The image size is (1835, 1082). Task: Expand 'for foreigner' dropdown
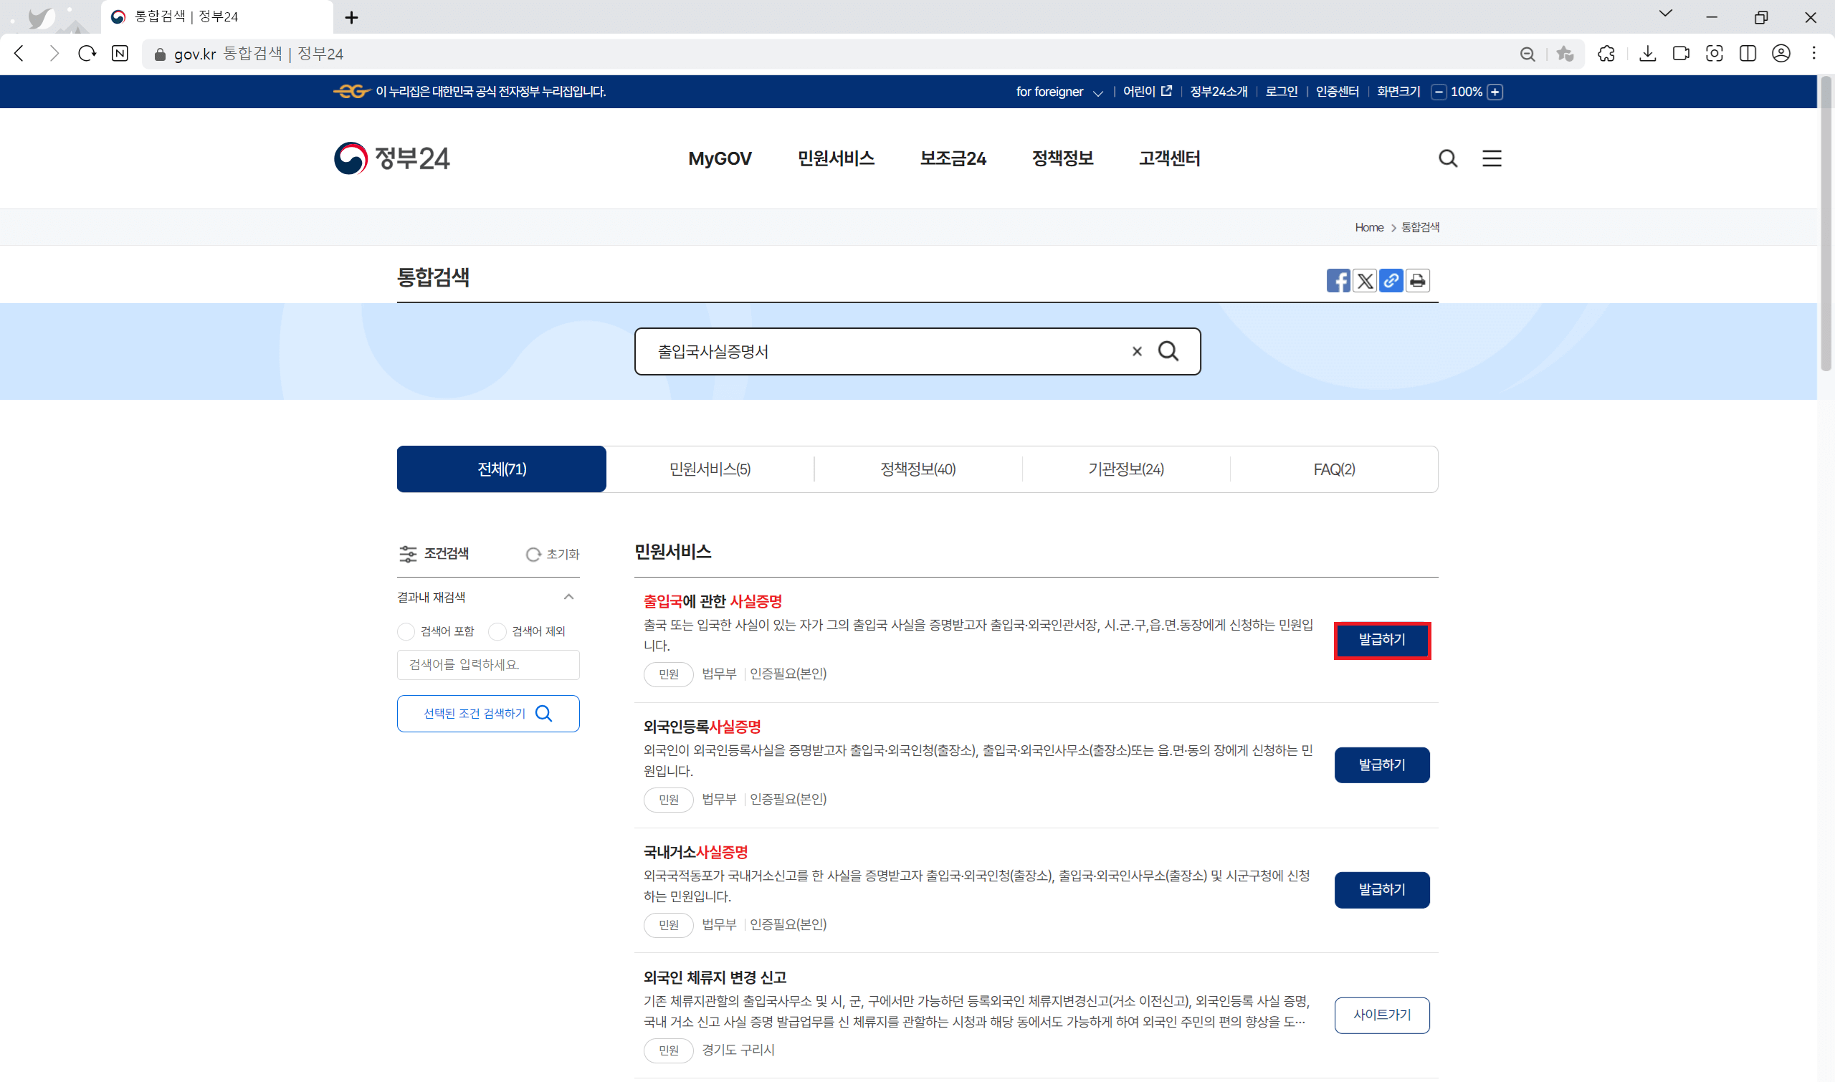[x=1059, y=92]
